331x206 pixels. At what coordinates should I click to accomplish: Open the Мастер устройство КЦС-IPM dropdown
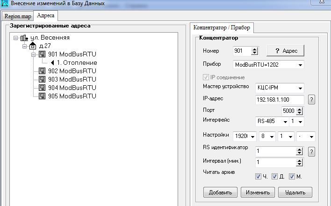point(300,88)
